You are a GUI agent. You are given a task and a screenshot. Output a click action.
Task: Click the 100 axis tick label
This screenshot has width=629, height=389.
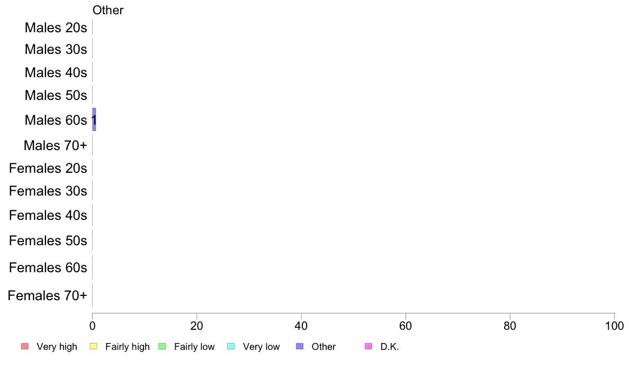614,326
